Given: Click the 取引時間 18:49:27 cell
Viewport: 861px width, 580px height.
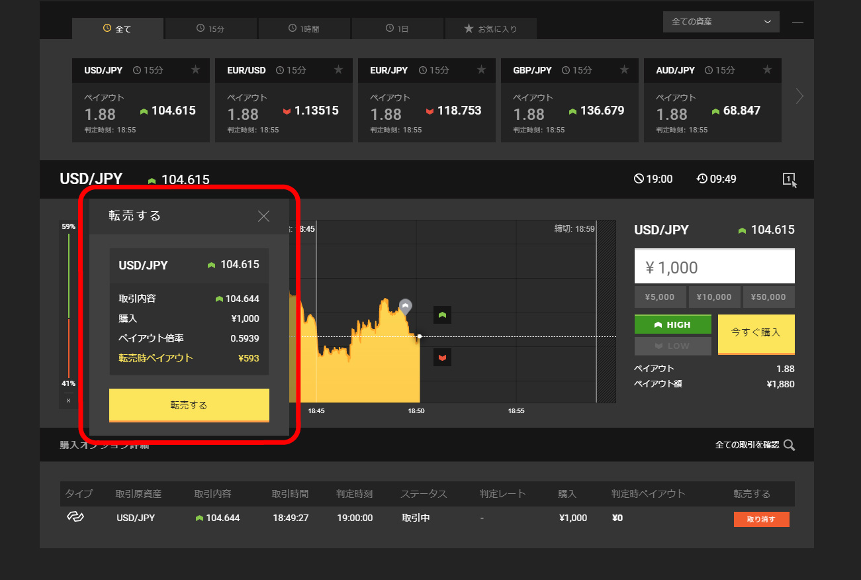Looking at the screenshot, I should click(291, 518).
